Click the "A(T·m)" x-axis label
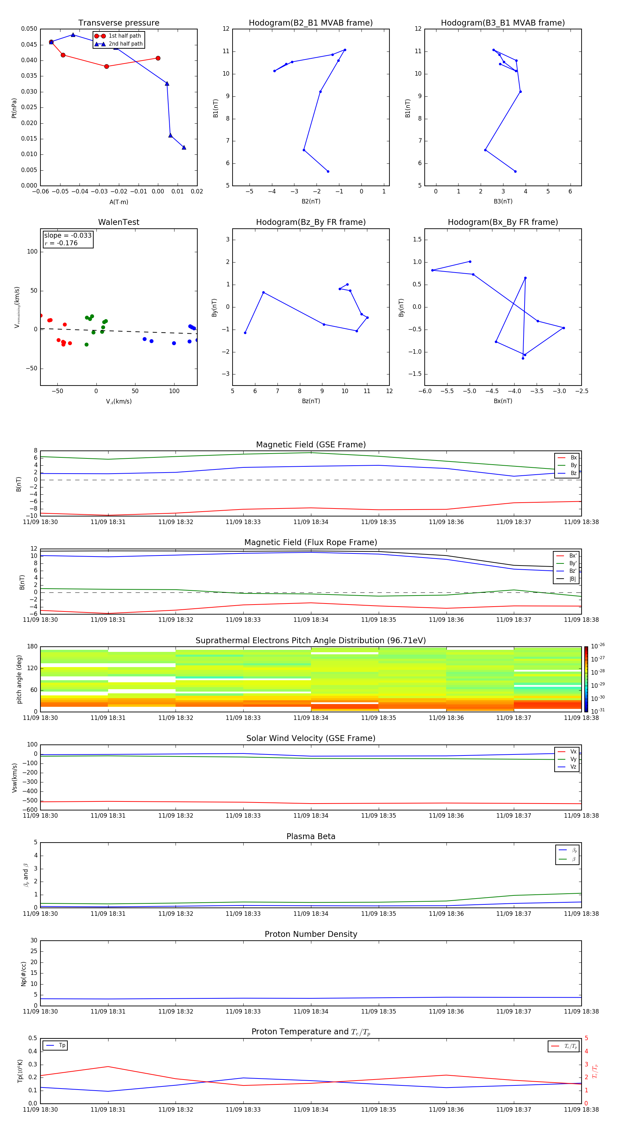This screenshot has width=622, height=1140. [119, 202]
